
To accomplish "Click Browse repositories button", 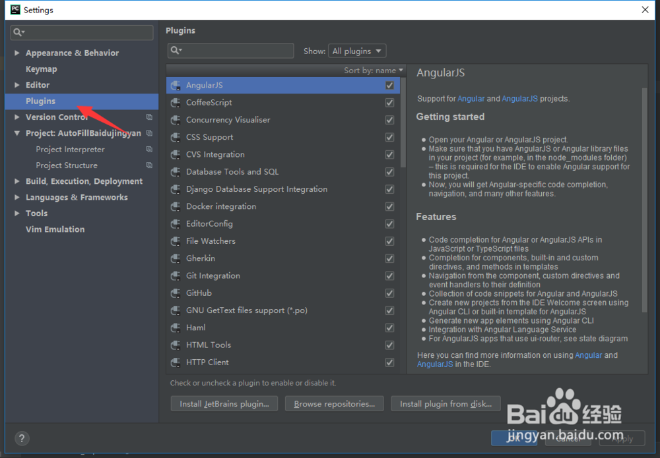I will click(x=334, y=404).
